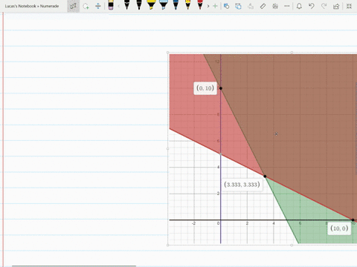Pick the Eraser tool
Viewport: 357px width, 267px height.
click(111, 5)
